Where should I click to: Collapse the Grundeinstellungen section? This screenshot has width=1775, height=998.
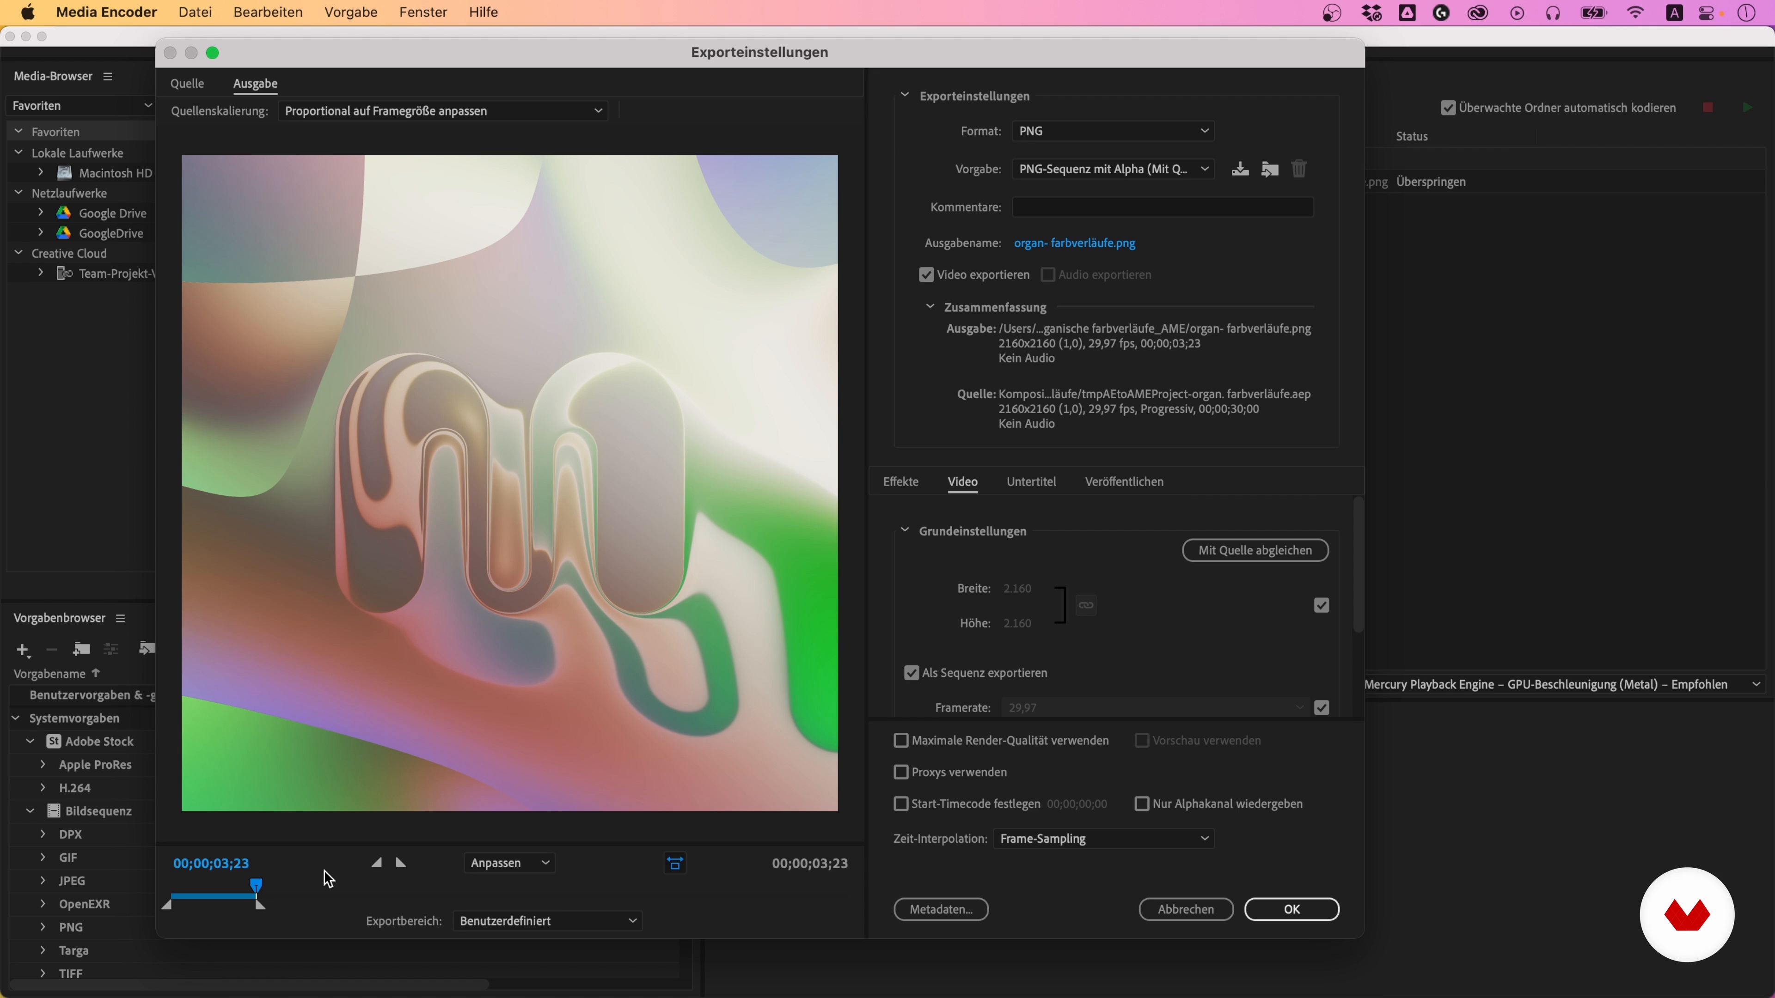(x=905, y=530)
